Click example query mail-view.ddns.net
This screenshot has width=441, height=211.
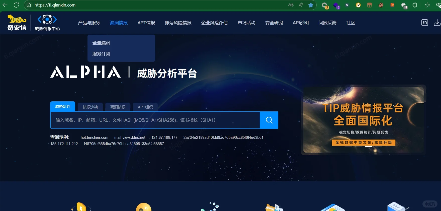(130, 137)
